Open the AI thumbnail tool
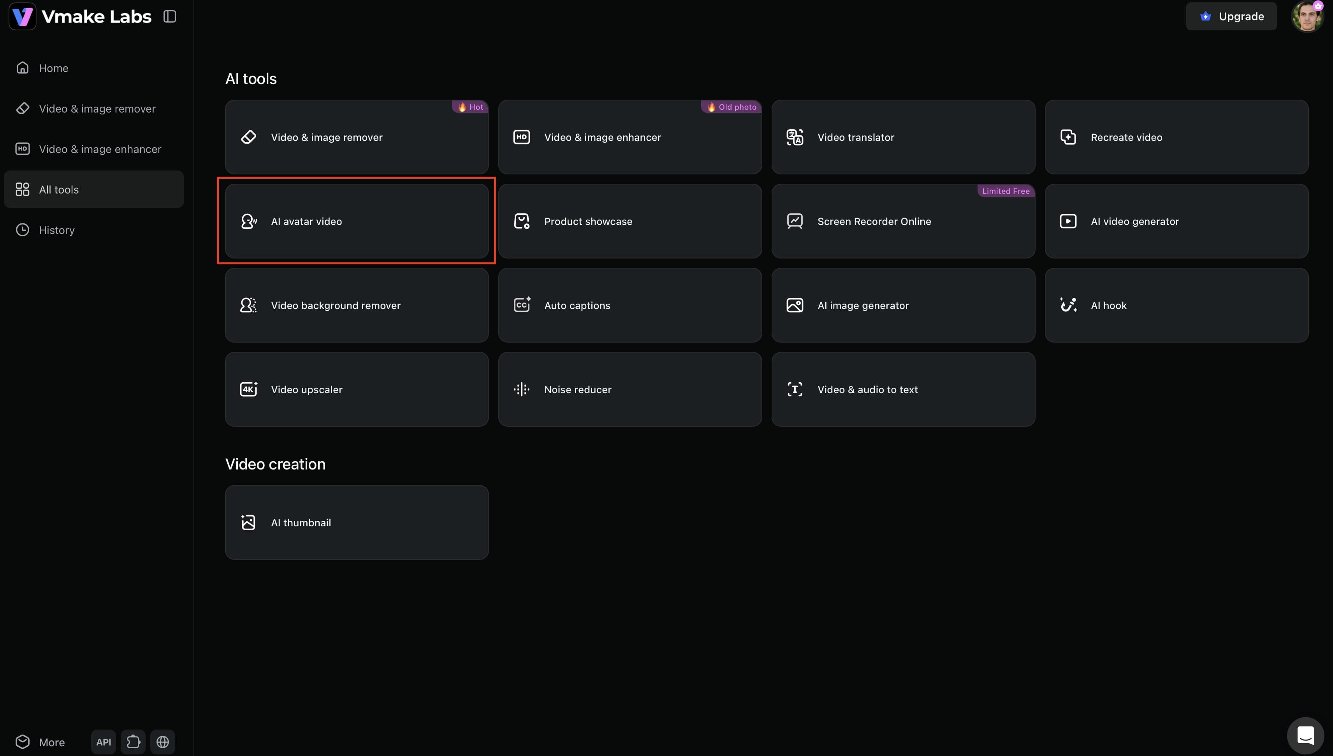1333x756 pixels. click(x=357, y=522)
